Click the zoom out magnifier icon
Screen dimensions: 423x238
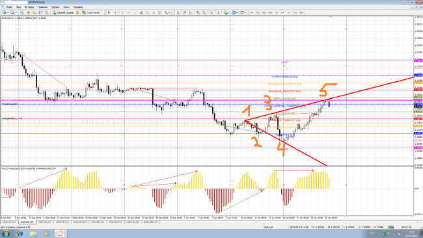click(204, 12)
